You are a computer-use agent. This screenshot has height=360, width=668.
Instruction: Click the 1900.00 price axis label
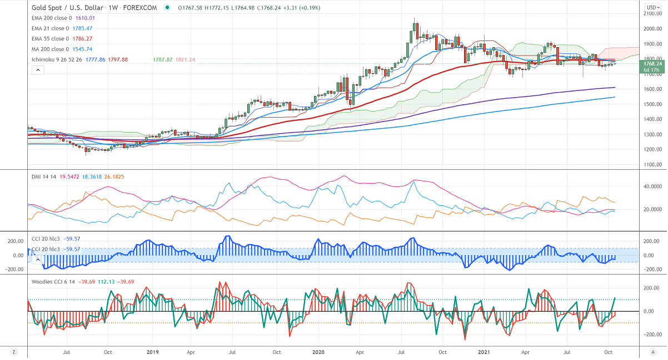click(x=652, y=44)
